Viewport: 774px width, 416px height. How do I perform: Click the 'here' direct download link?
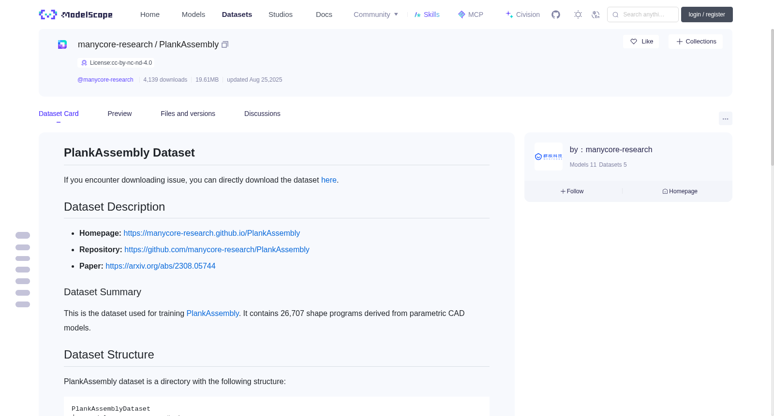coord(329,180)
